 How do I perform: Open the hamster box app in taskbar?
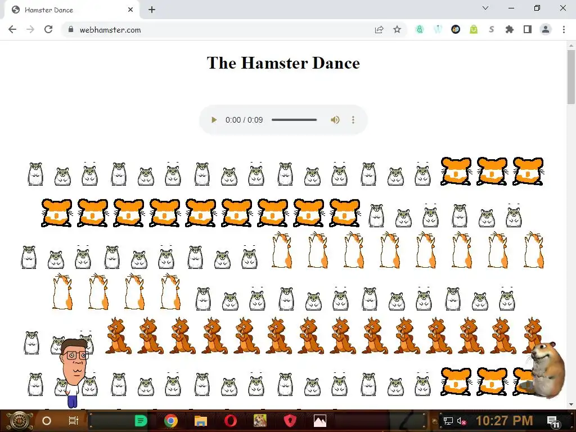pyautogui.click(x=260, y=421)
